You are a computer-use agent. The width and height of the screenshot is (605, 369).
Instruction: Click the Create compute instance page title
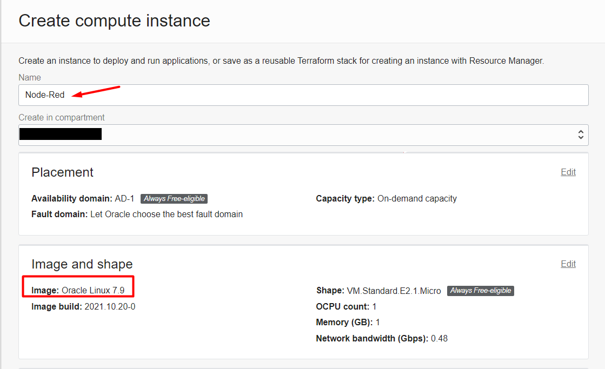pos(114,21)
